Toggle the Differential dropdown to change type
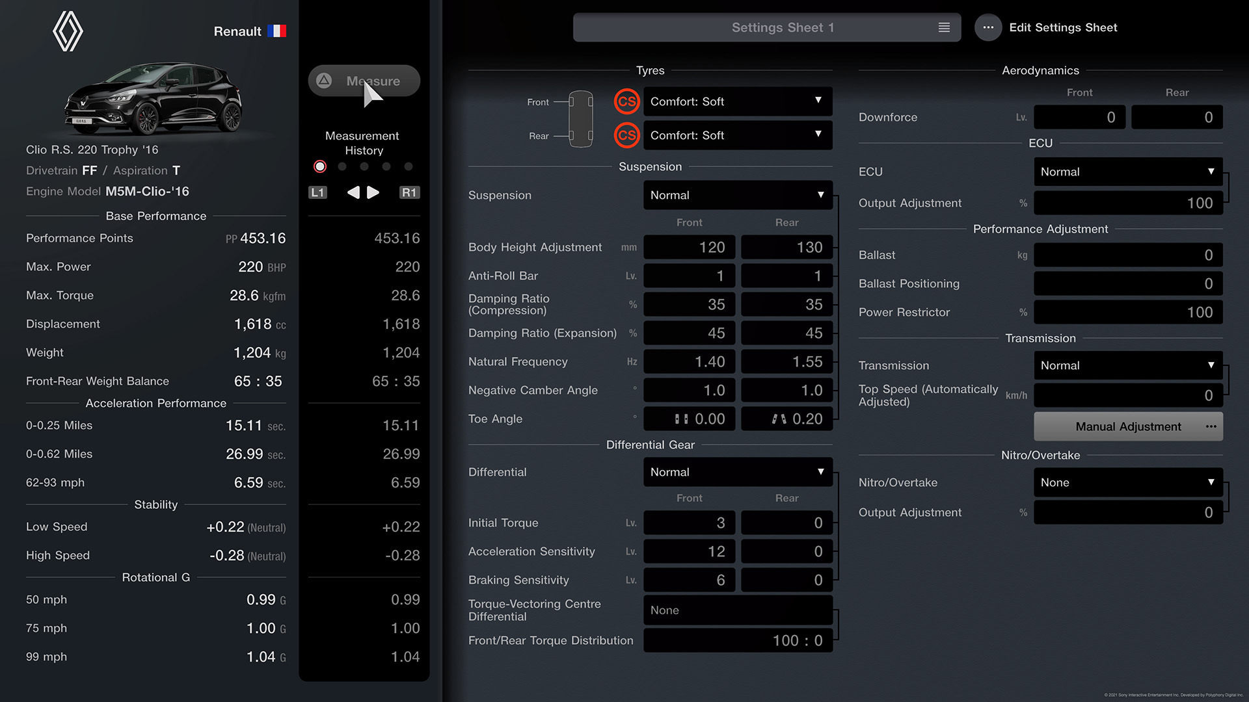Viewport: 1249px width, 702px height. tap(736, 471)
